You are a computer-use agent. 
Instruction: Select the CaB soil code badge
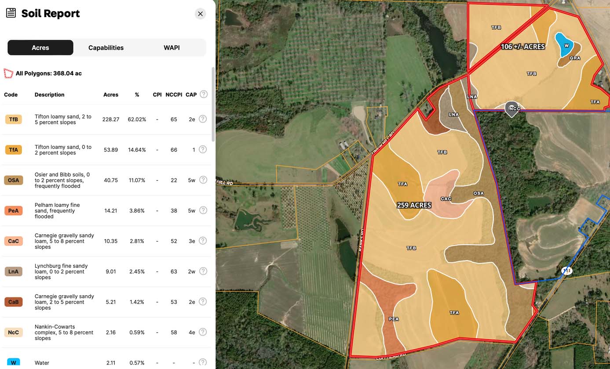click(x=13, y=302)
